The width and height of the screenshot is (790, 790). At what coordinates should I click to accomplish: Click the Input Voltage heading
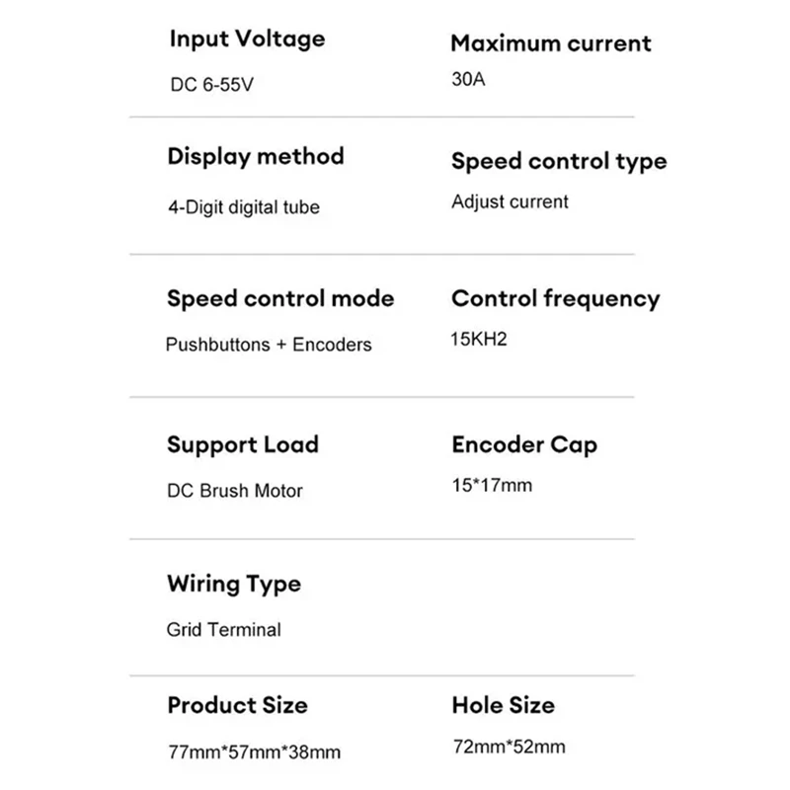(x=247, y=39)
